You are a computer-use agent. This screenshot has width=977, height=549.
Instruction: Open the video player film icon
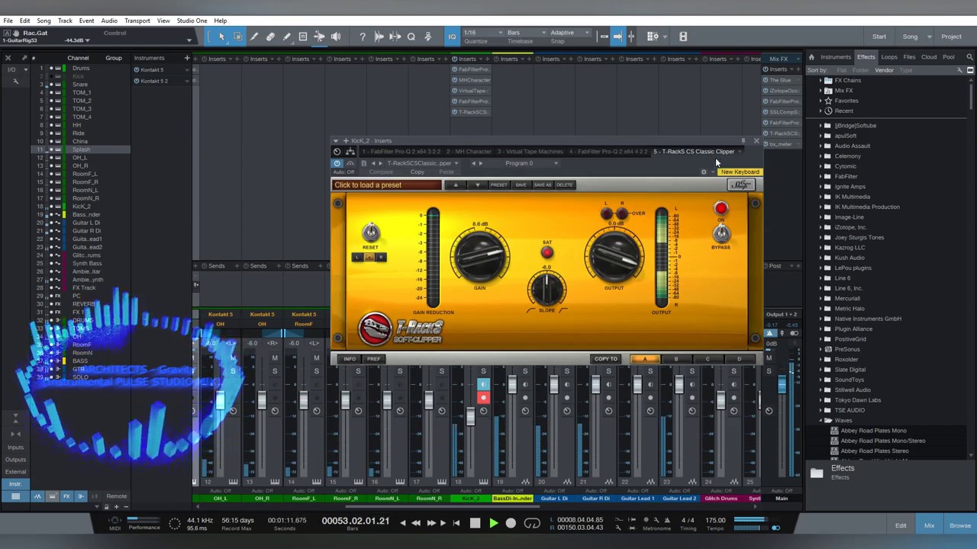coord(683,37)
